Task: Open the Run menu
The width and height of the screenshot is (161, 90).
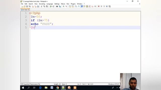Action: 68,4
